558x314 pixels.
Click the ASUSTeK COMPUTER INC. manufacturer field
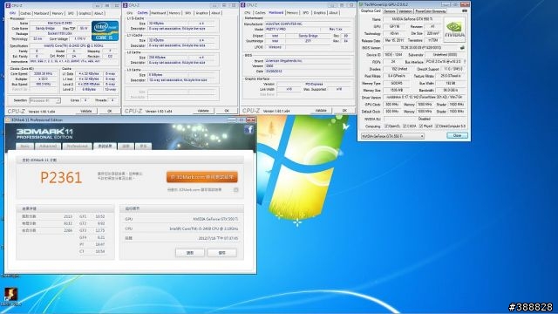coord(308,24)
